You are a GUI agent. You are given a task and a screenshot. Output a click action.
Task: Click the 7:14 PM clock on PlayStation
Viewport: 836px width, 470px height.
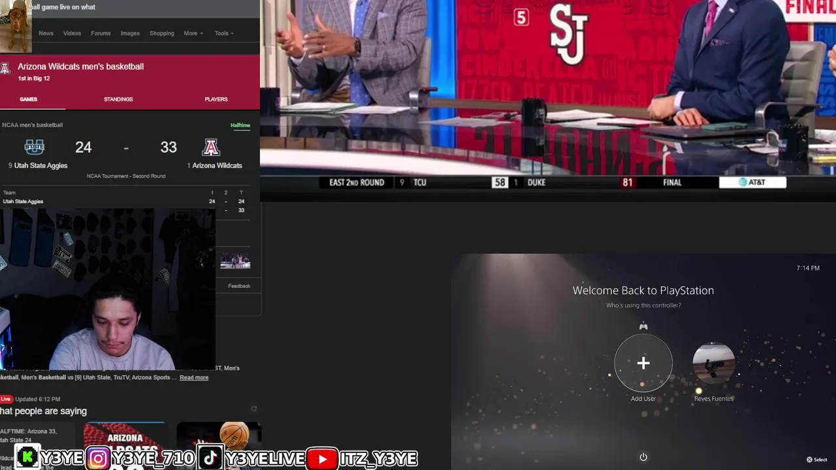[x=808, y=268]
